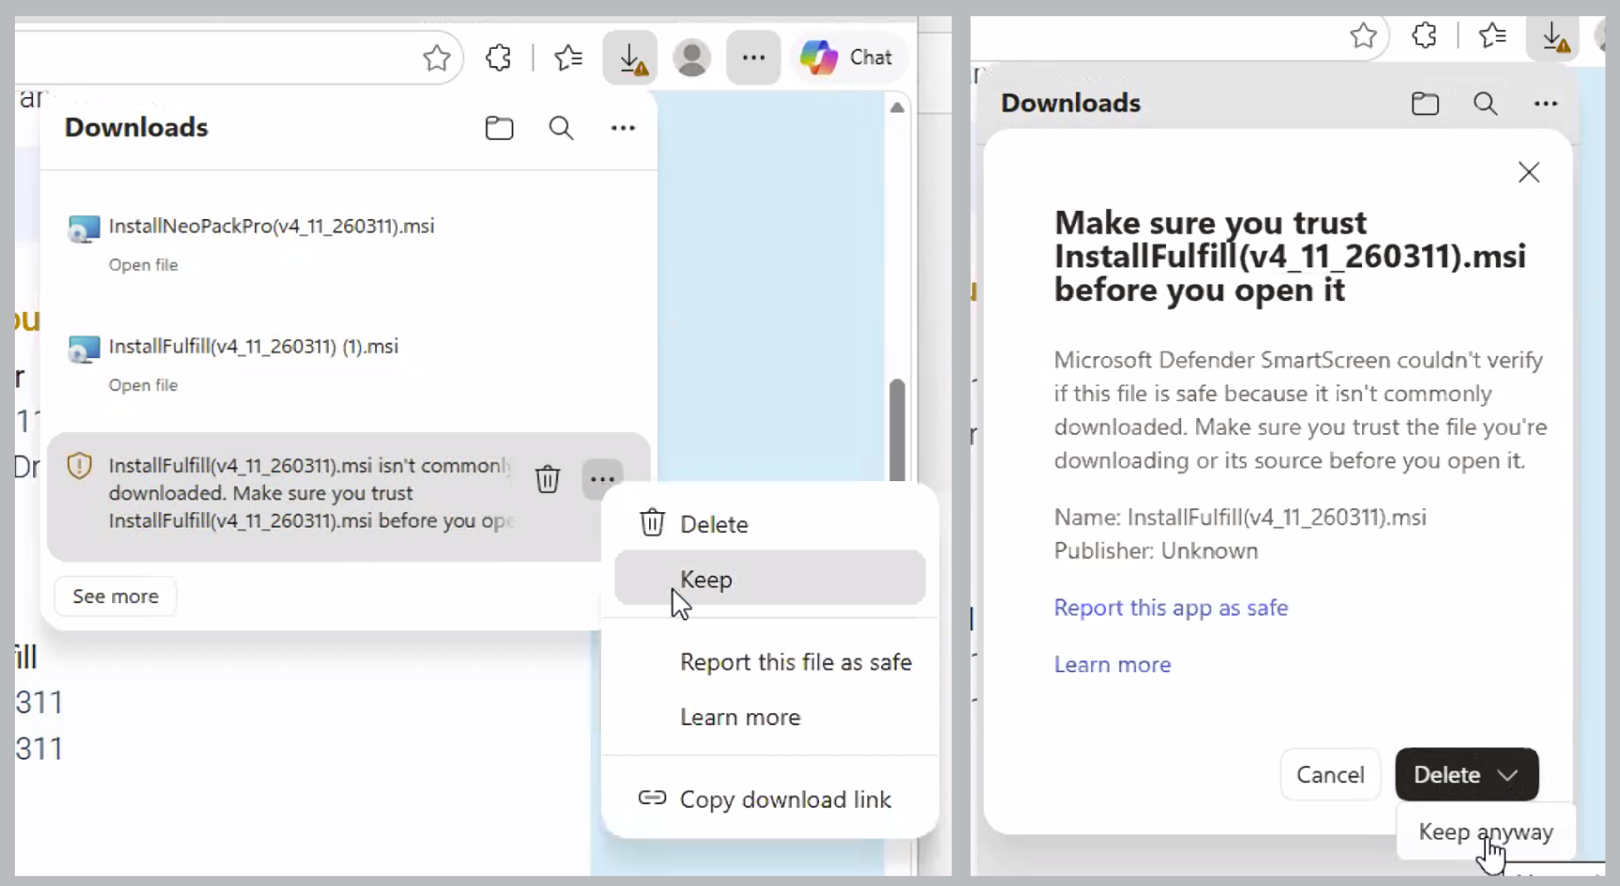This screenshot has height=886, width=1620.
Task: Click InstallFulfill(v4_11_260311) (1).msi file icon
Action: [84, 349]
